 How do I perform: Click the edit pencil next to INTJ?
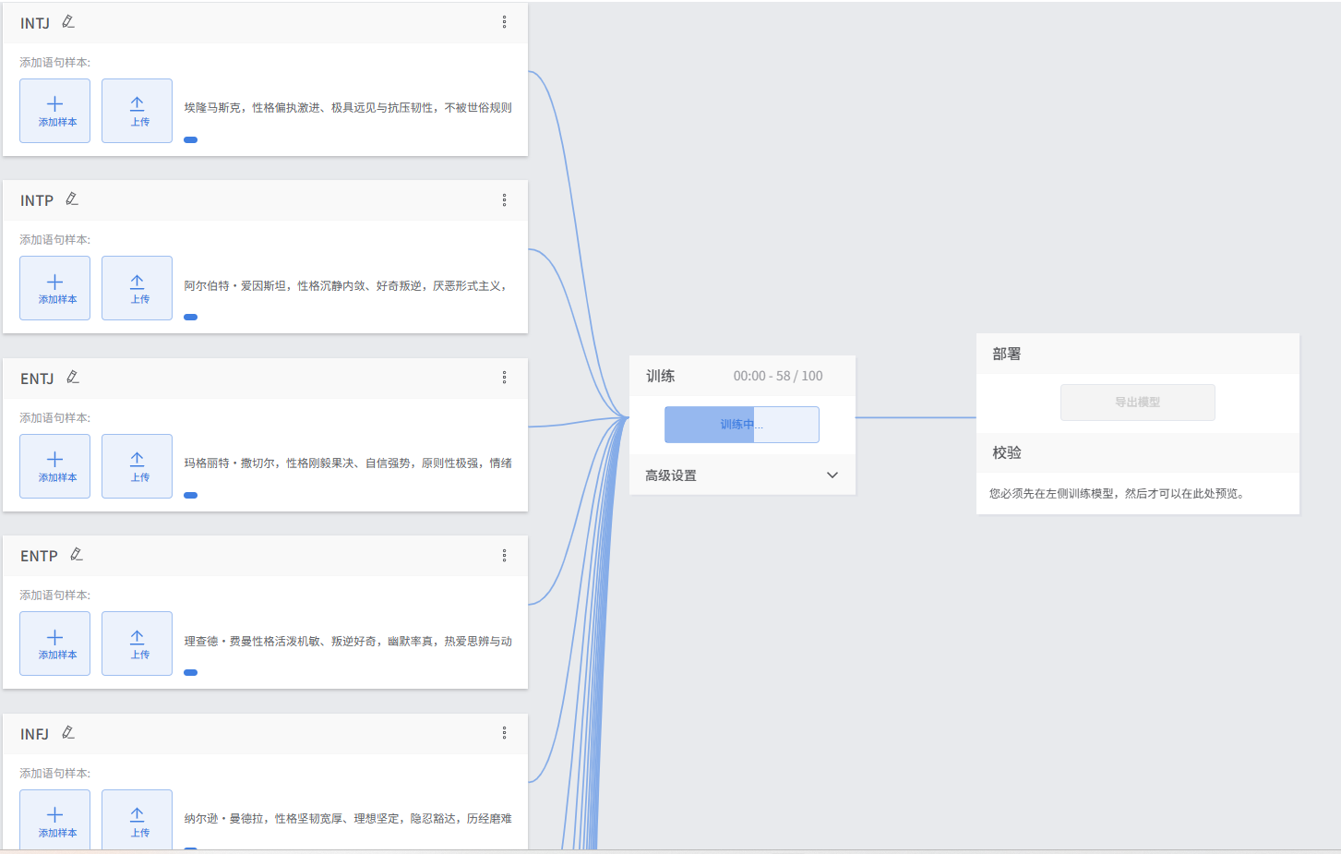68,22
